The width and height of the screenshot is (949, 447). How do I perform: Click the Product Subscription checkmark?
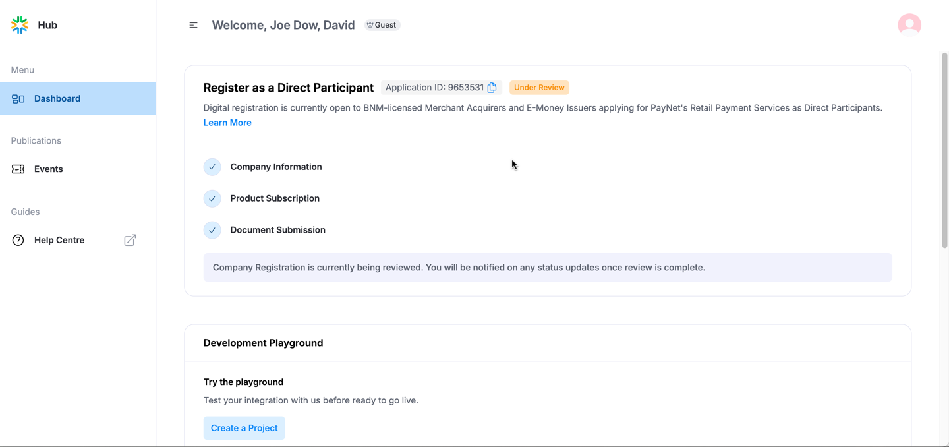212,198
